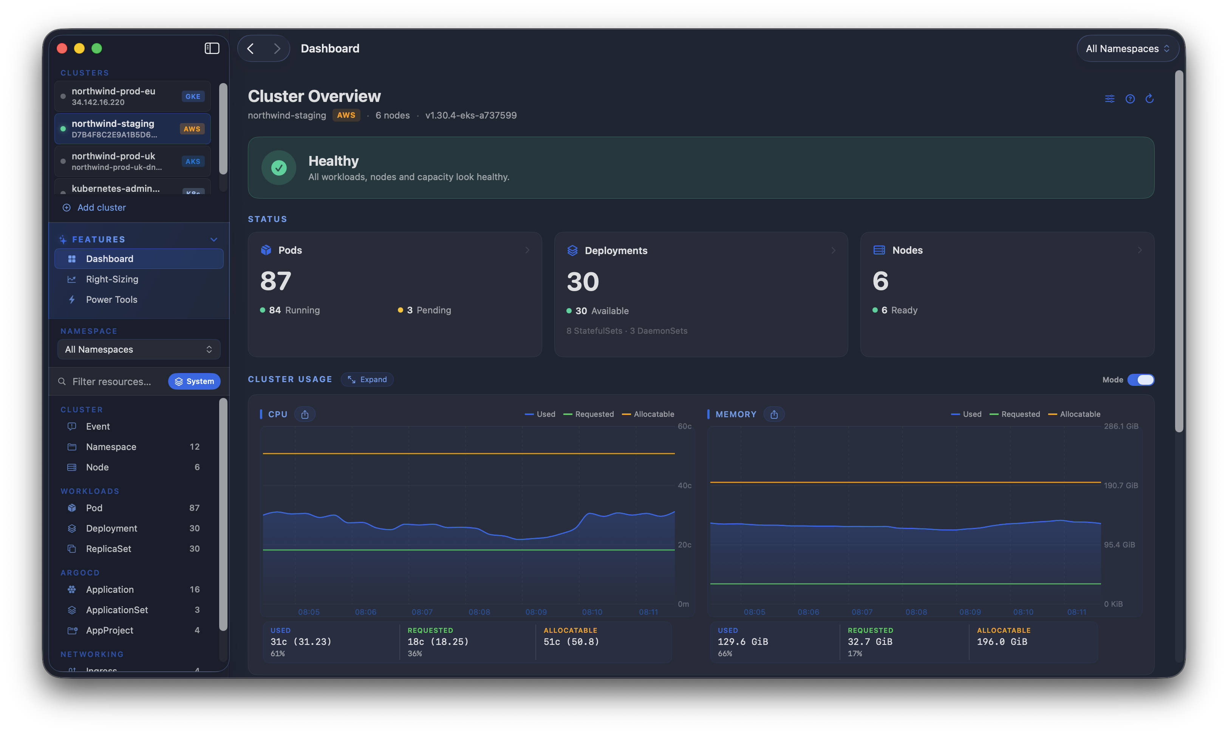Click the version v1.30.4-eks-a737599 text
This screenshot has height=734, width=1228.
click(x=471, y=115)
